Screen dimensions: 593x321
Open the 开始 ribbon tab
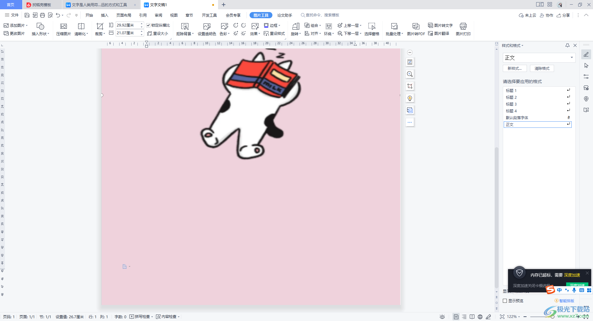[89, 15]
